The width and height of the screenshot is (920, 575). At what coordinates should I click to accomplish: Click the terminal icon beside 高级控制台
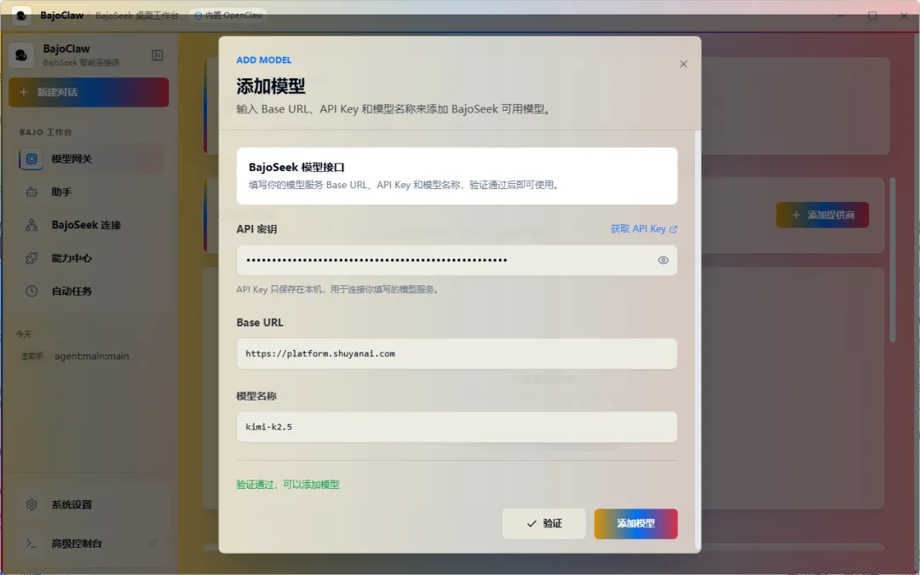pos(32,543)
